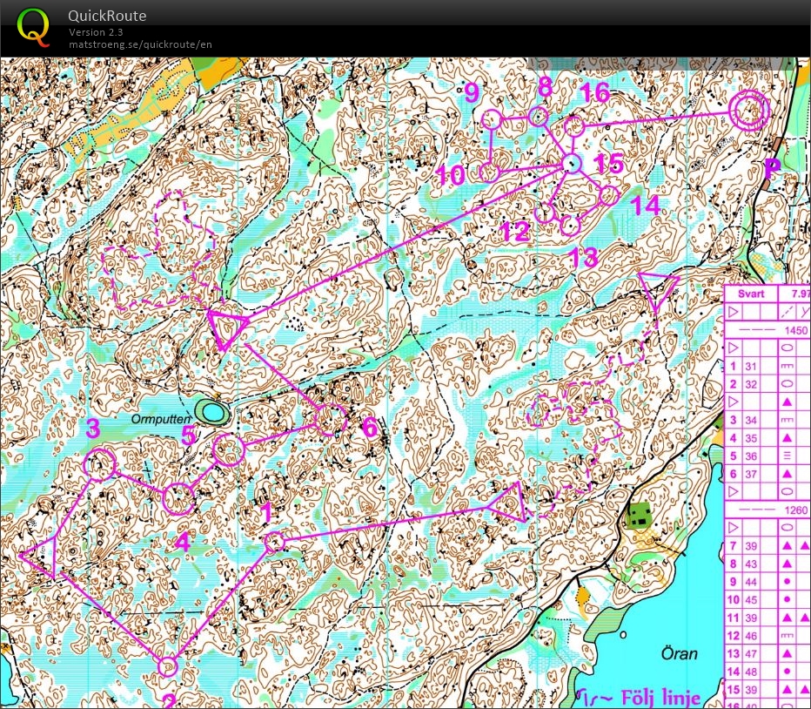Click the 1450 distance cell

coord(795,330)
